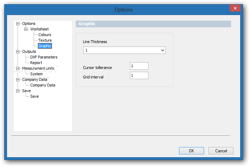Click the Graphic section header
Image resolution: width=250 pixels, height=167 pixels.
(x=153, y=24)
